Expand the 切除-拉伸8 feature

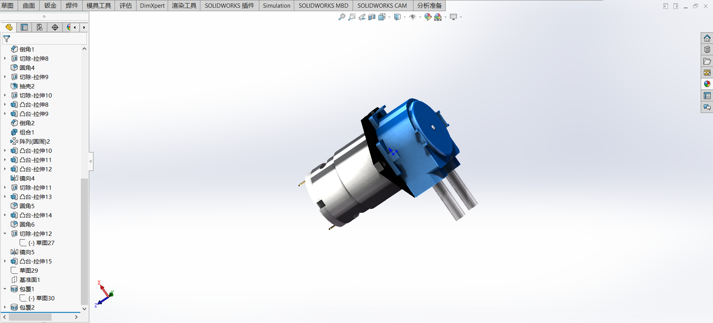[x=5, y=58]
